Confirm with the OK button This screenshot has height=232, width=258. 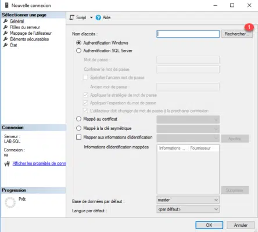click(209, 225)
